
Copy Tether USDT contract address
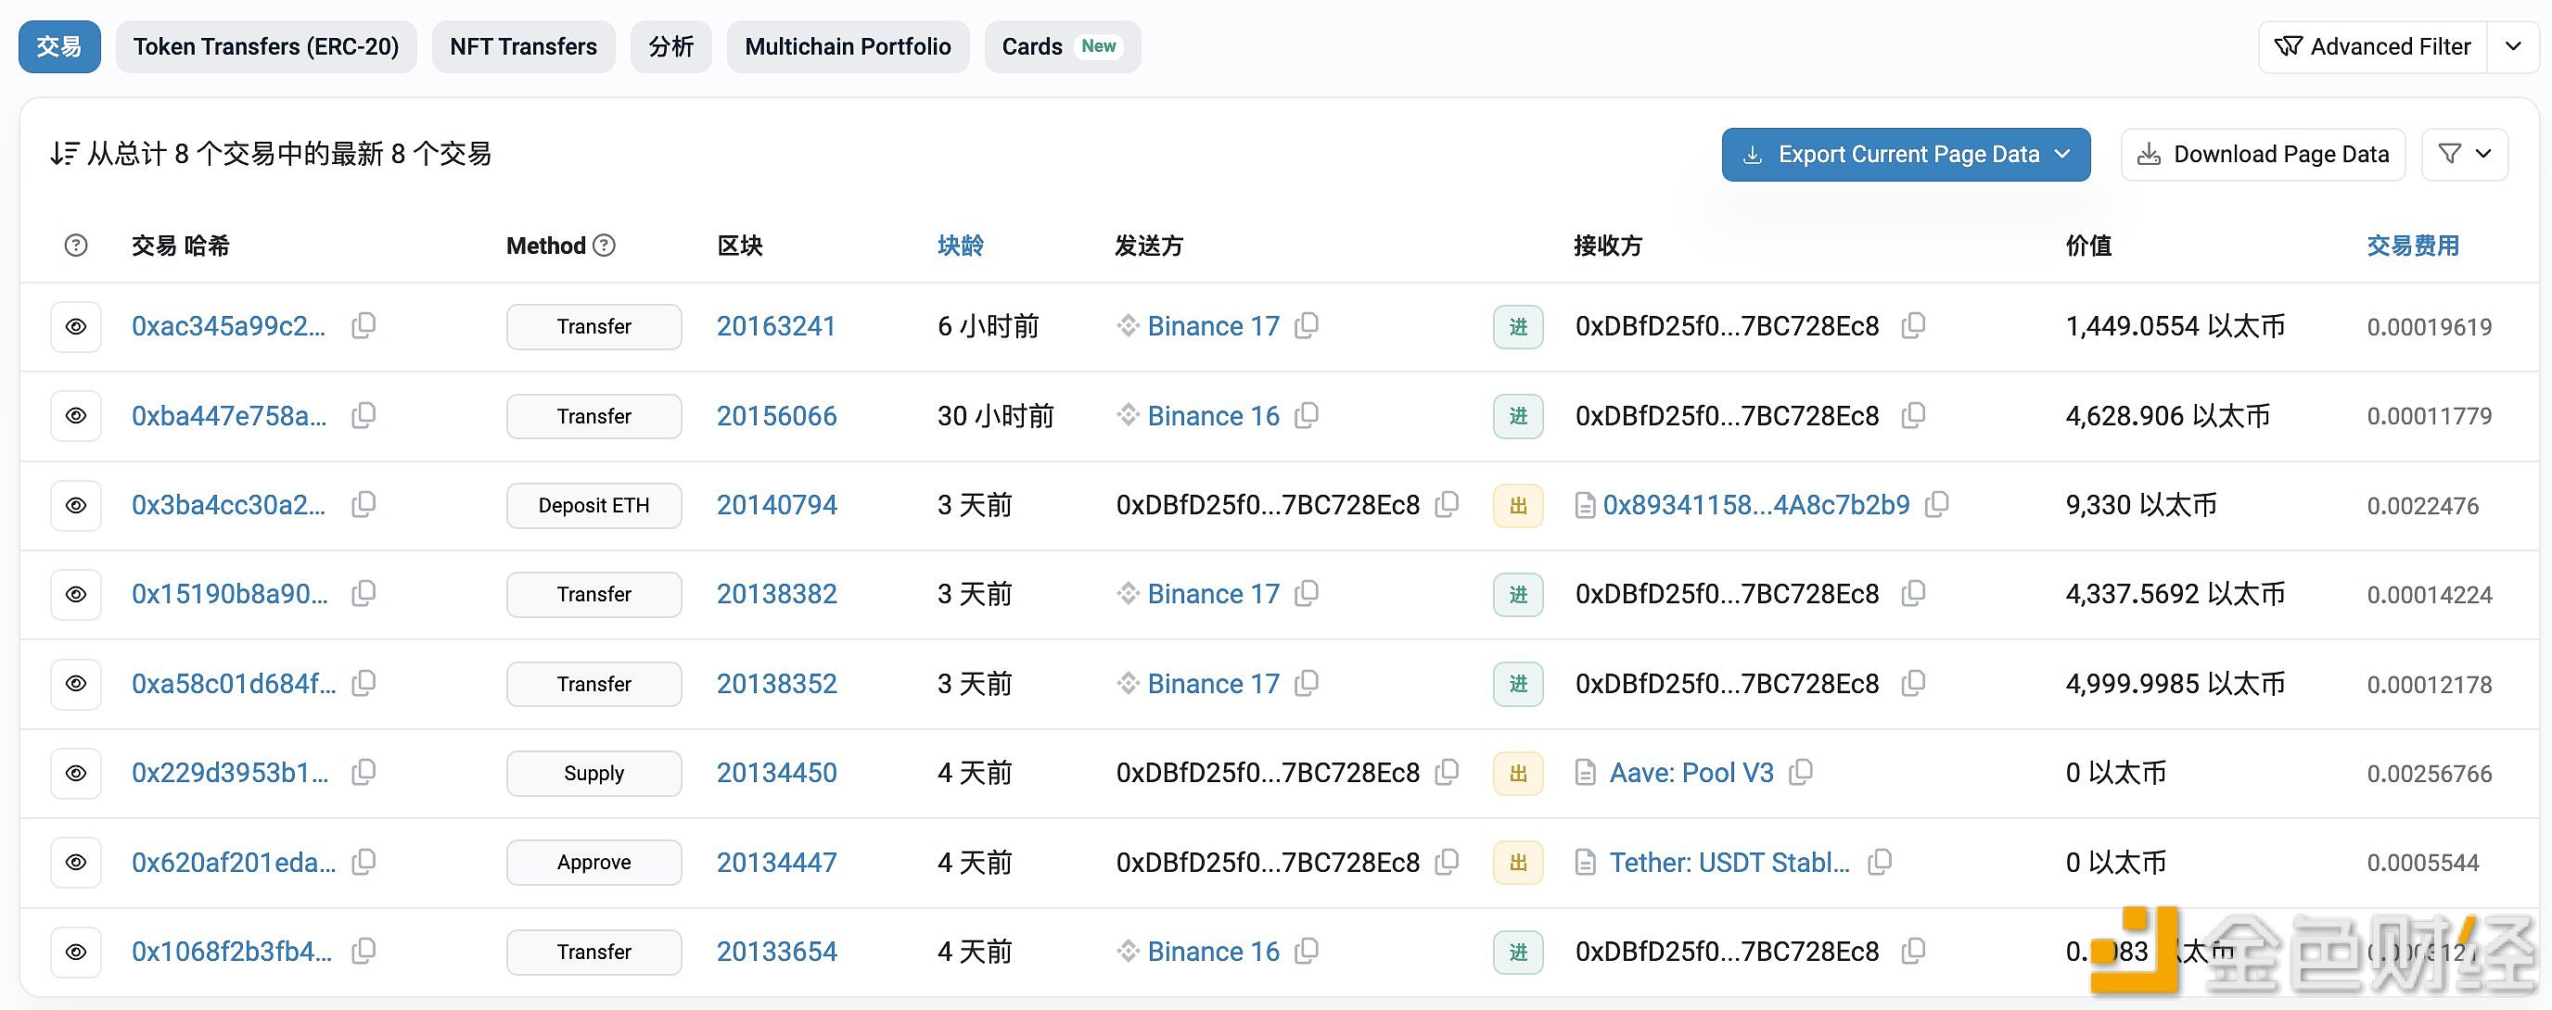(1880, 862)
